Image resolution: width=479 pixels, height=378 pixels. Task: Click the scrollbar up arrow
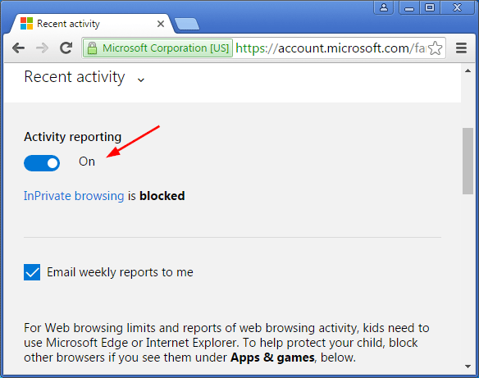click(x=468, y=71)
